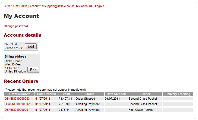Click the Carrier column header
This screenshot has width=198, height=120.
[145, 94]
